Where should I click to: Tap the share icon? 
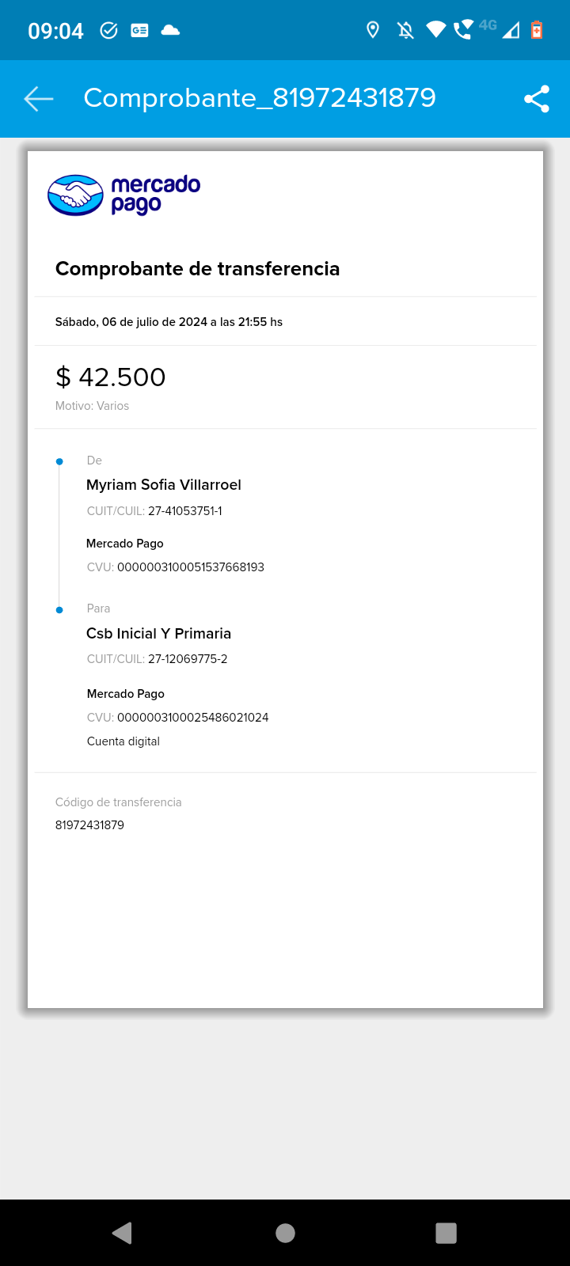(536, 99)
